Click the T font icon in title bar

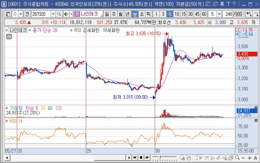tap(228, 4)
